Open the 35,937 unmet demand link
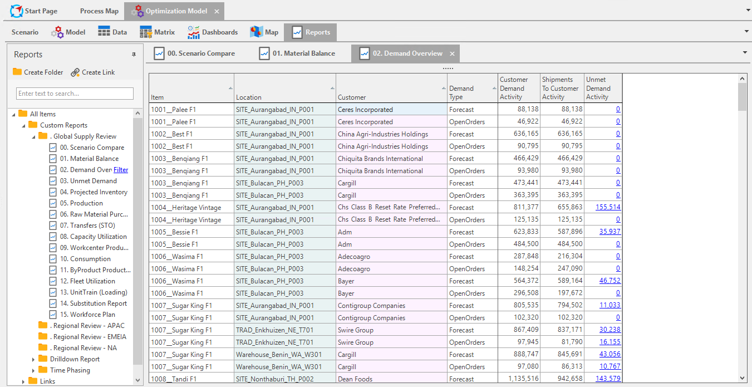This screenshot has width=752, height=387. click(x=610, y=232)
